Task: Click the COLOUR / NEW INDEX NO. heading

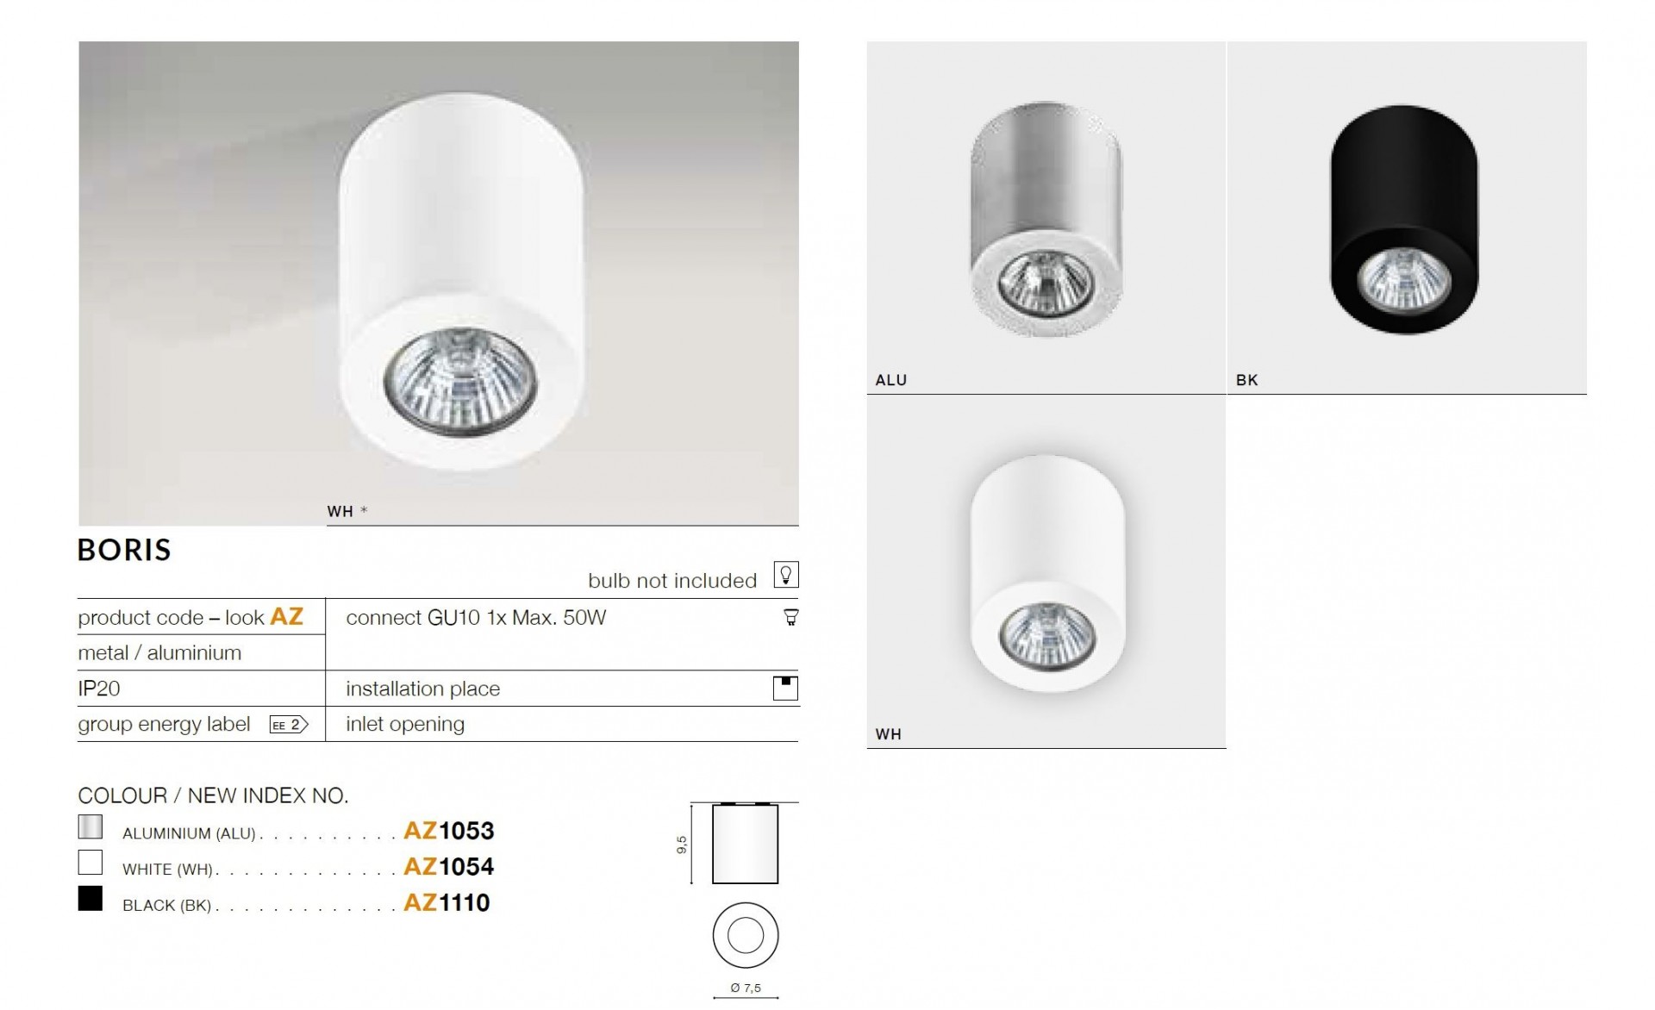Action: click(x=214, y=795)
